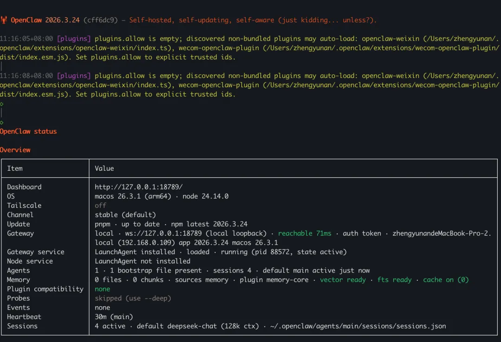
Task: Click the Events row label
Action: coord(19,308)
